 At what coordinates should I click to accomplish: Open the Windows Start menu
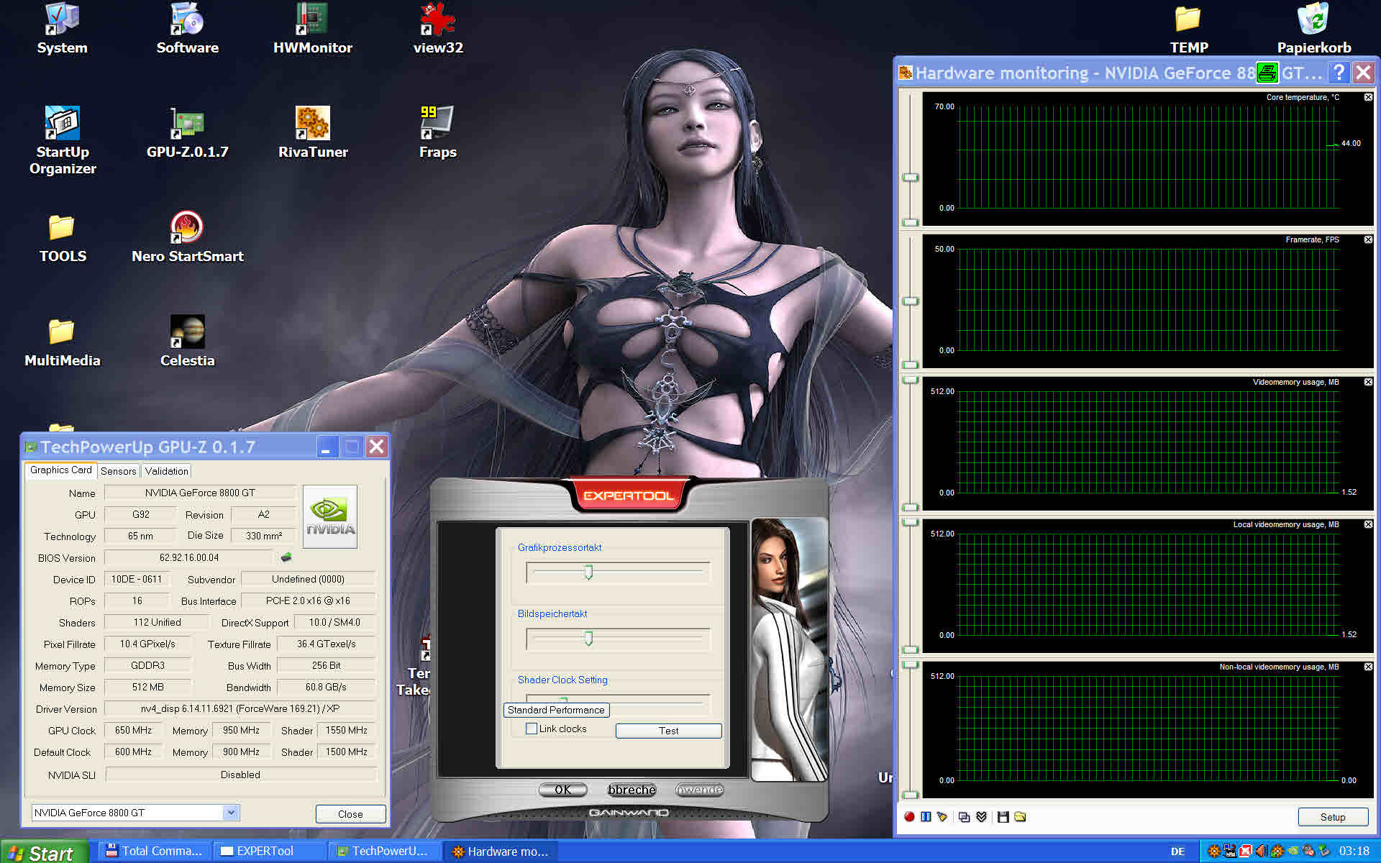45,852
